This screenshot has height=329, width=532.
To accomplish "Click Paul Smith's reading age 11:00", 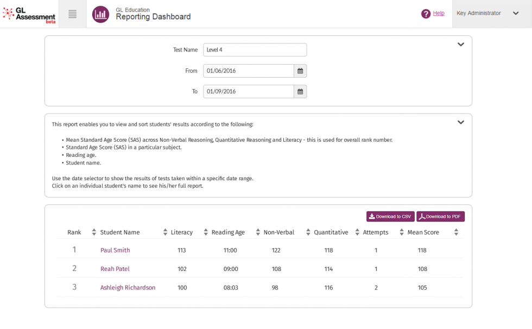I will [x=230, y=250].
